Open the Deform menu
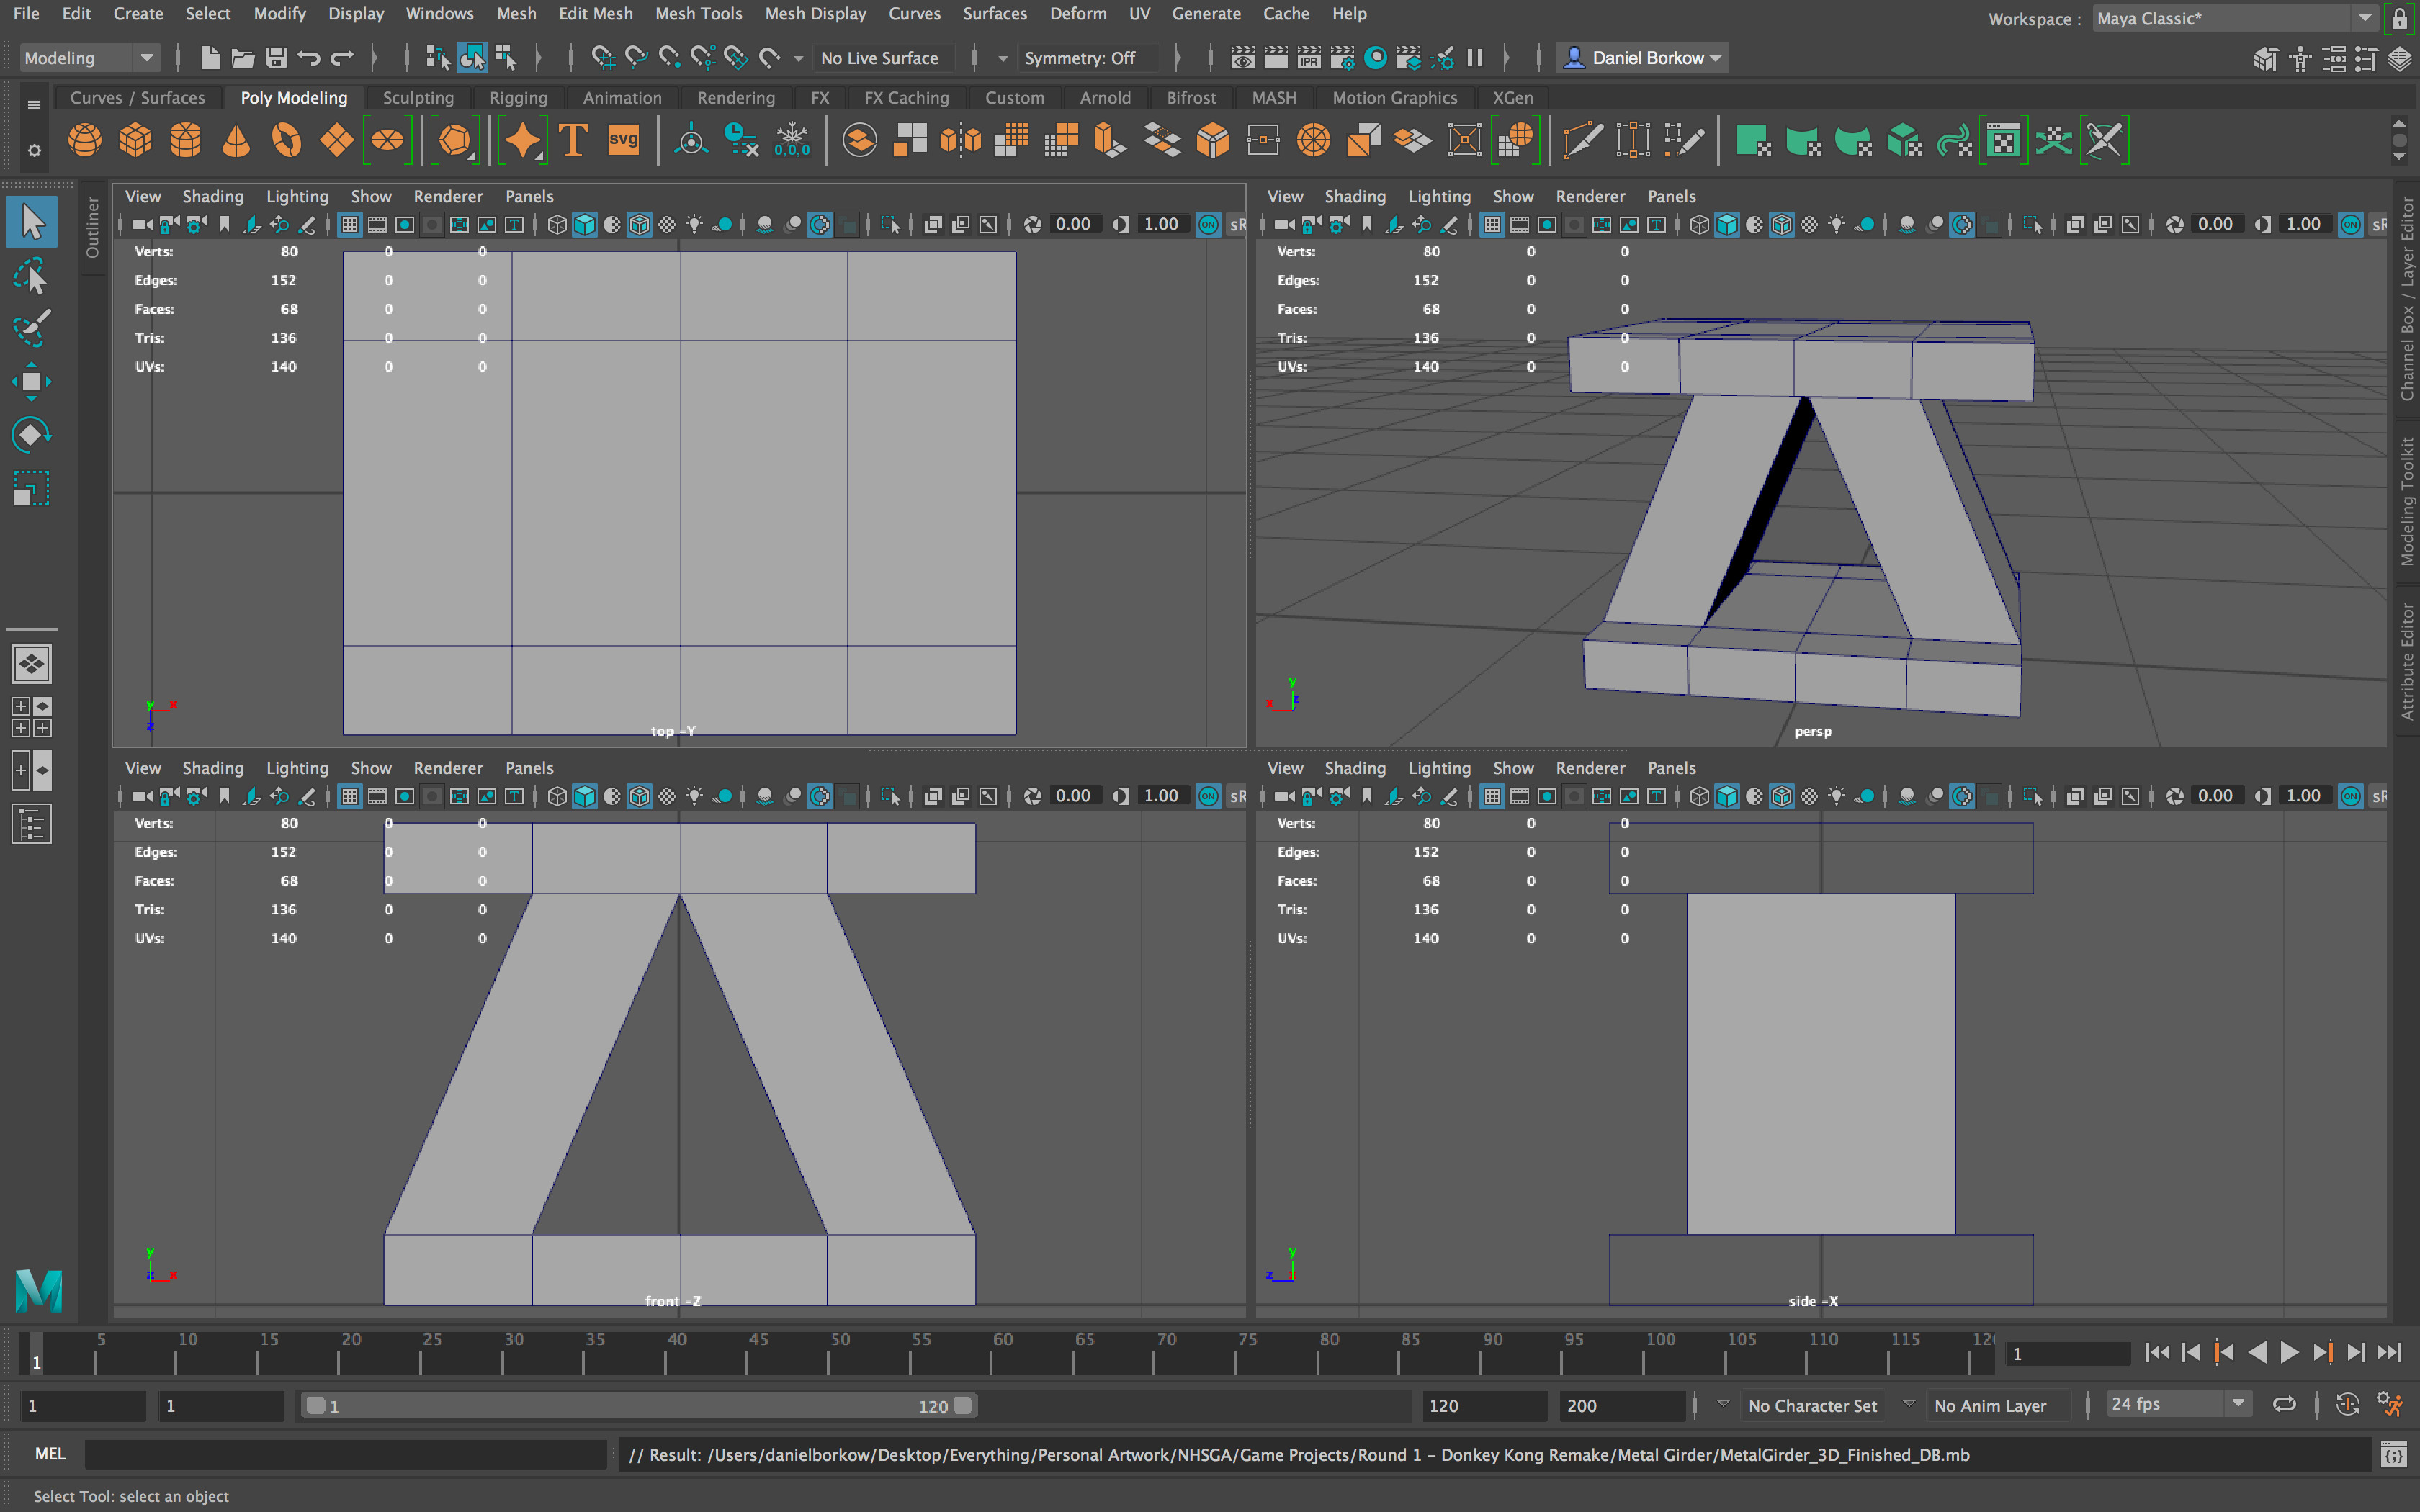Screen dimensions: 2420x1512 (x=1077, y=14)
